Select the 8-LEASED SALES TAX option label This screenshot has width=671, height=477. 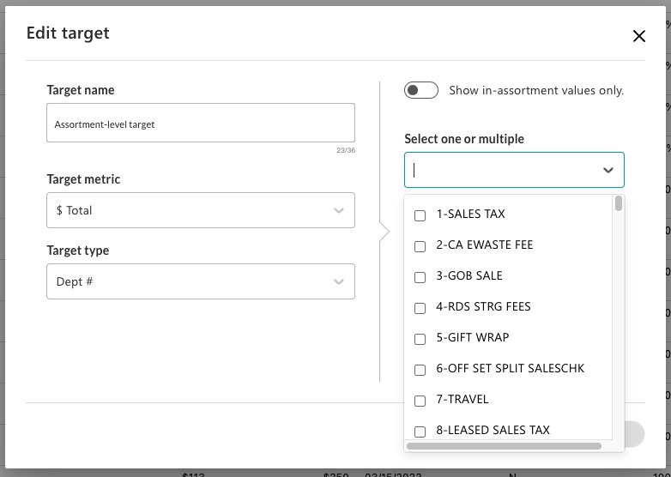coord(493,430)
